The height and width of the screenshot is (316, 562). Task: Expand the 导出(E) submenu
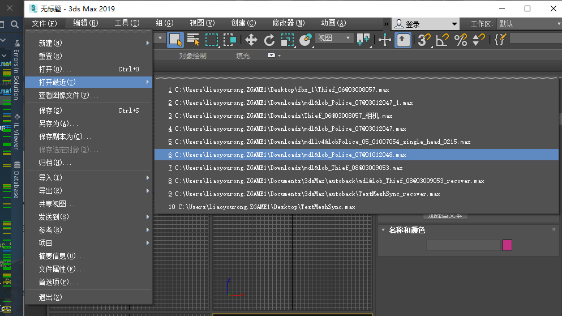click(x=88, y=191)
